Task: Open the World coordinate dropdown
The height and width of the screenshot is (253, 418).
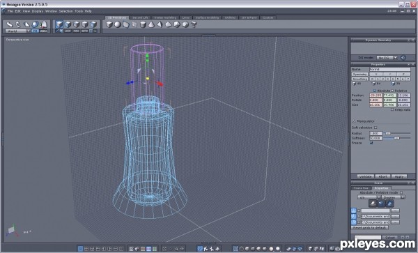Action: (x=17, y=31)
